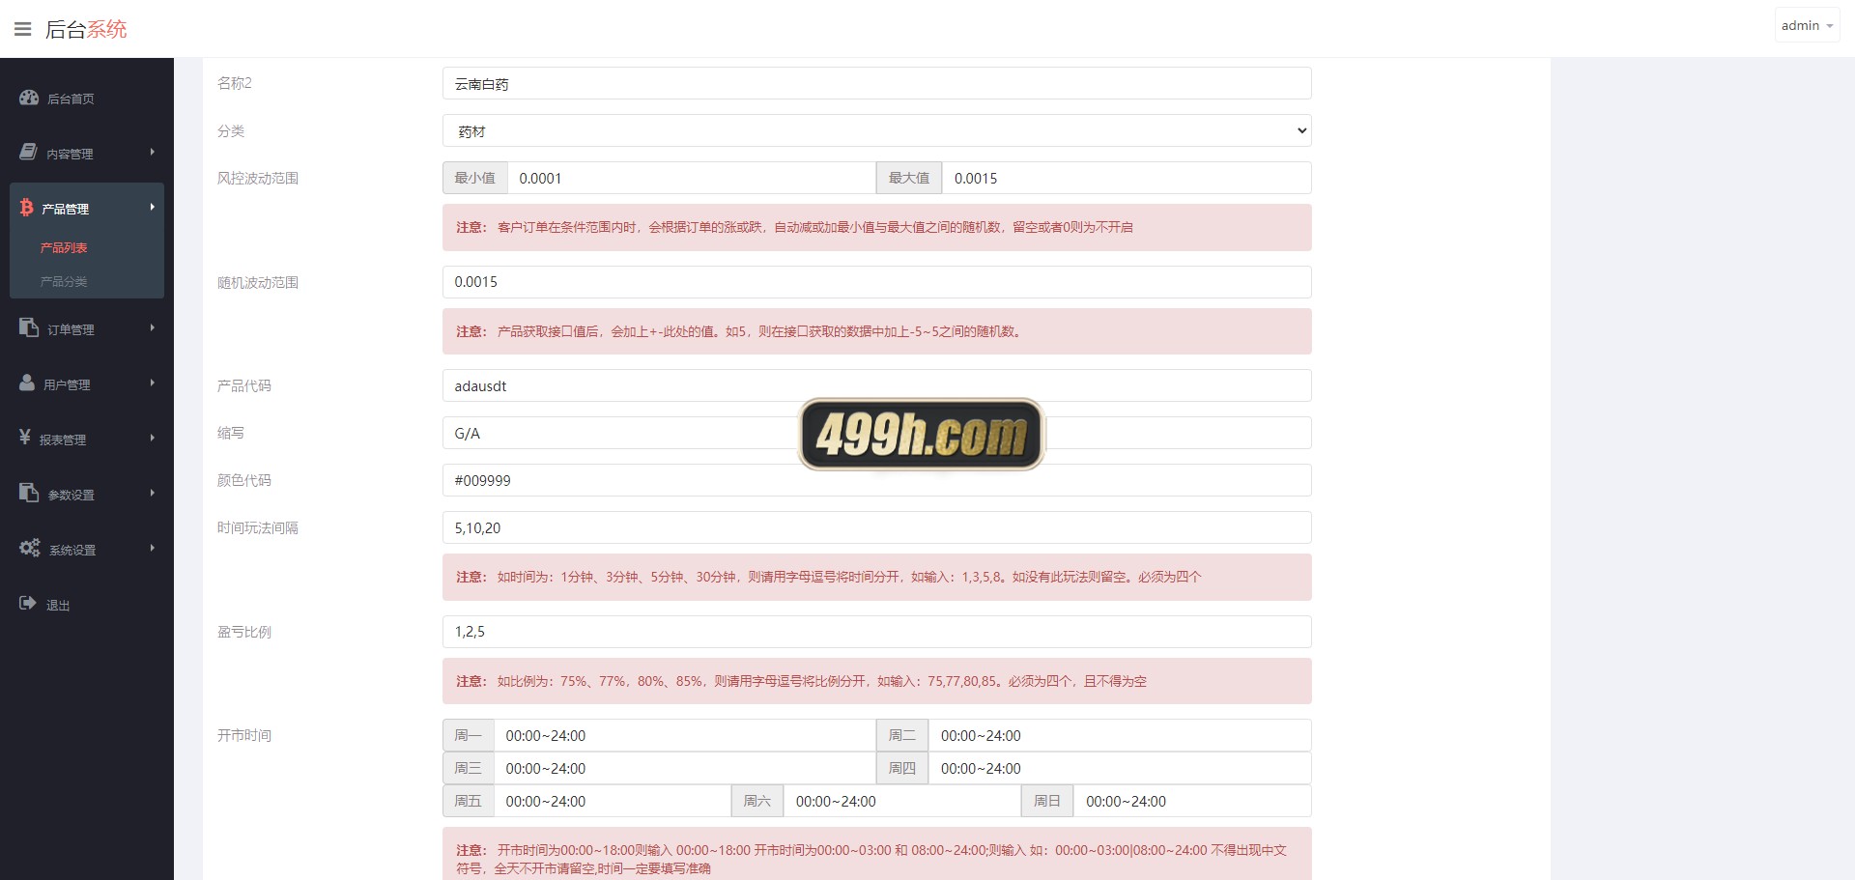
Task: Click the 名称2 field containing 云南白药
Action: pos(876,83)
